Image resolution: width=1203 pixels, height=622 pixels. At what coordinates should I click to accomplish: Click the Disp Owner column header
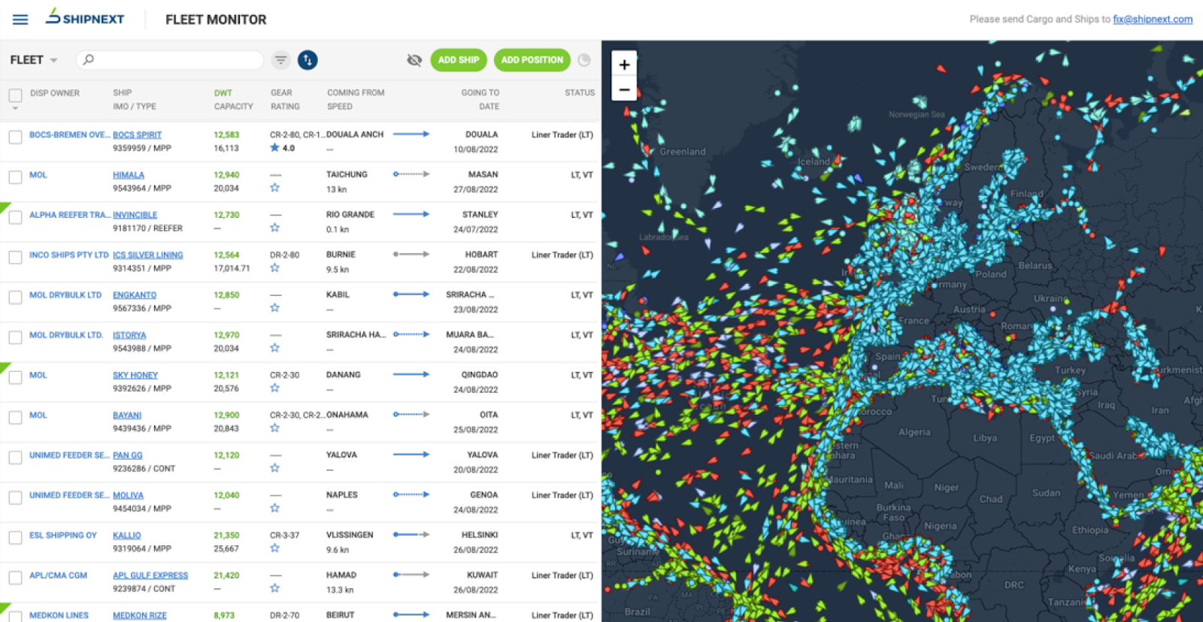pyautogui.click(x=55, y=93)
